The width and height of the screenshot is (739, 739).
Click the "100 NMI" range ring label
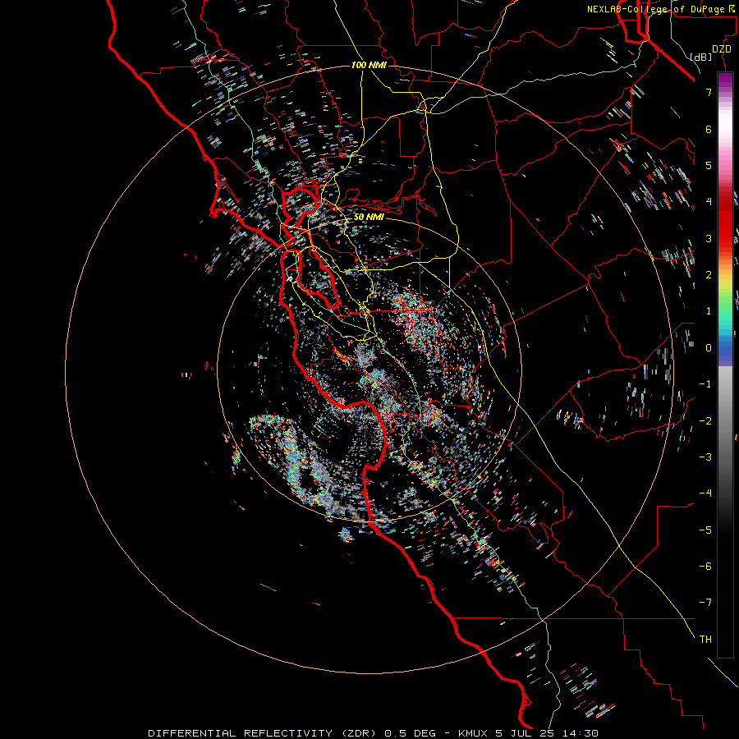pos(369,65)
